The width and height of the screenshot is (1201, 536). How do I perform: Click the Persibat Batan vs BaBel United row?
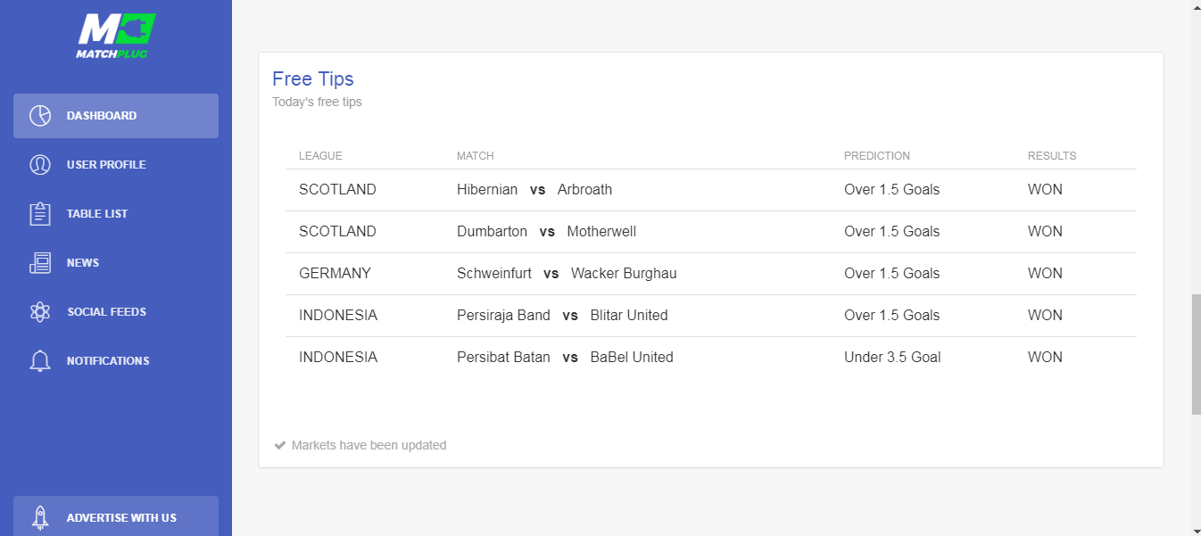[x=711, y=358]
